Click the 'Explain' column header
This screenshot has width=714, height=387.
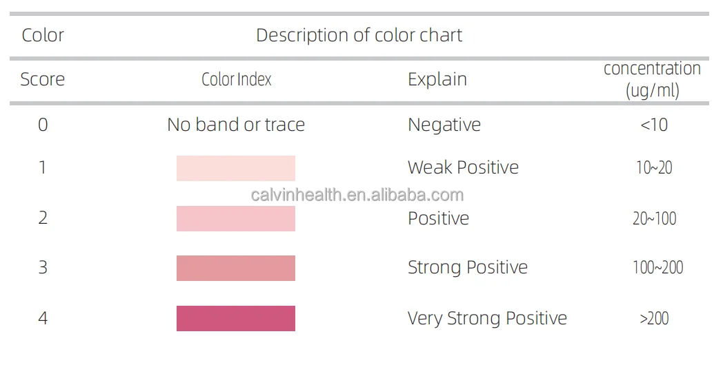437,79
